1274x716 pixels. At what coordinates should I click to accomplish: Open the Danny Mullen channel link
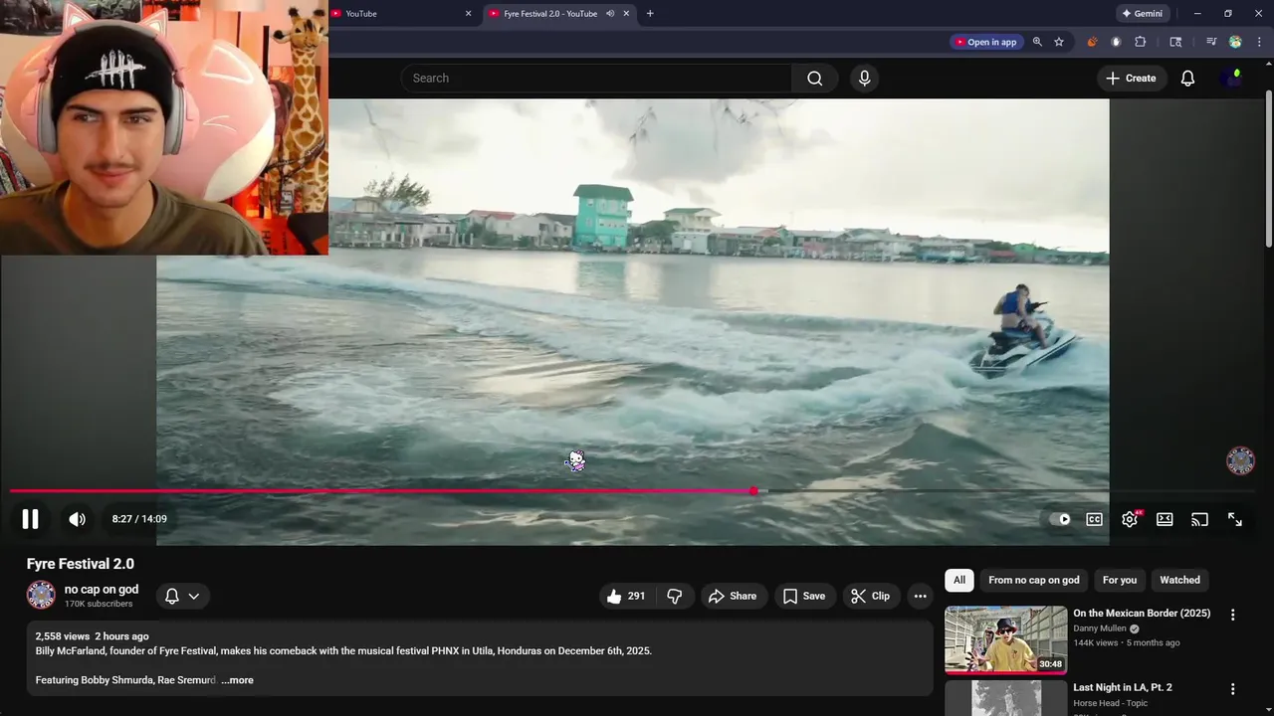pos(1099,628)
